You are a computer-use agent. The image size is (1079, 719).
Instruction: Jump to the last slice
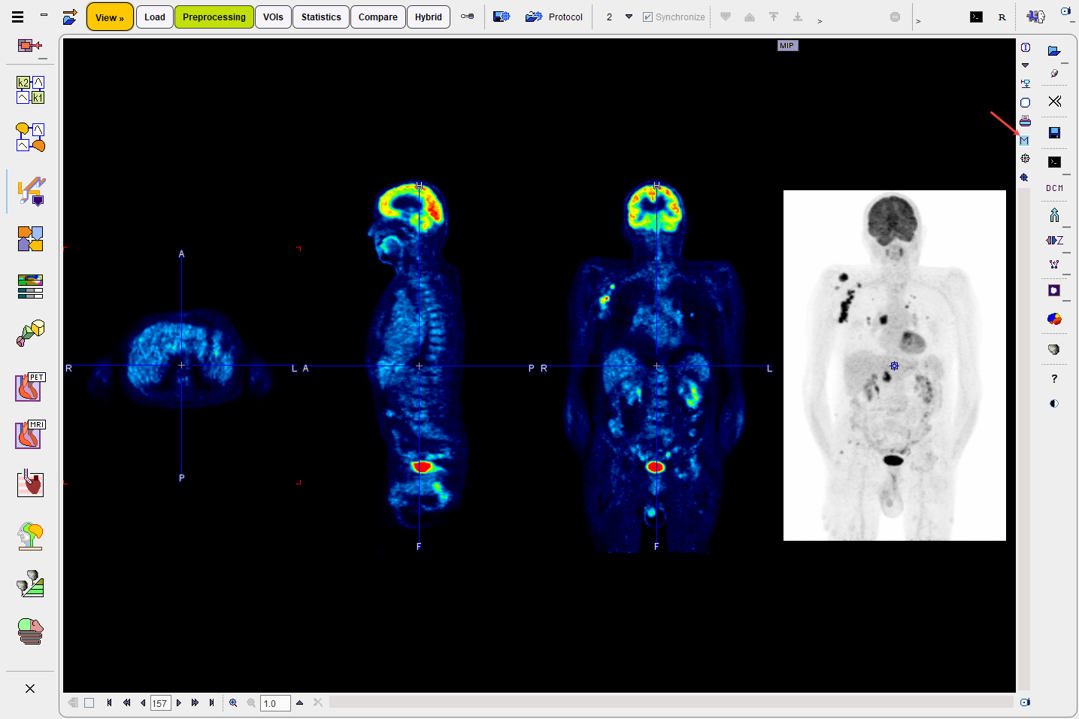pos(211,702)
